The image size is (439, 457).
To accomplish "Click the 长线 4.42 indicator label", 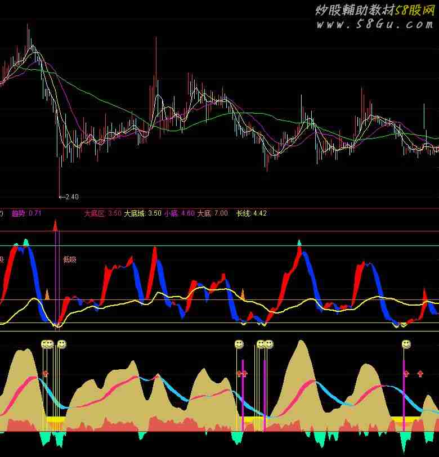I will 251,213.
